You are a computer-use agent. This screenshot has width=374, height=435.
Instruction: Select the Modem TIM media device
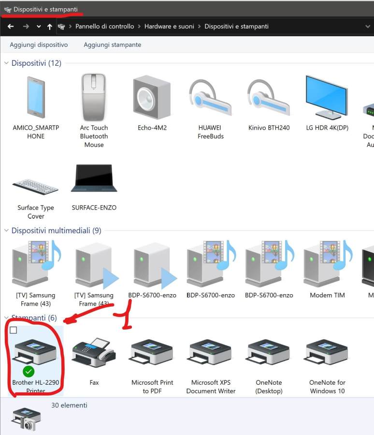pos(327,265)
